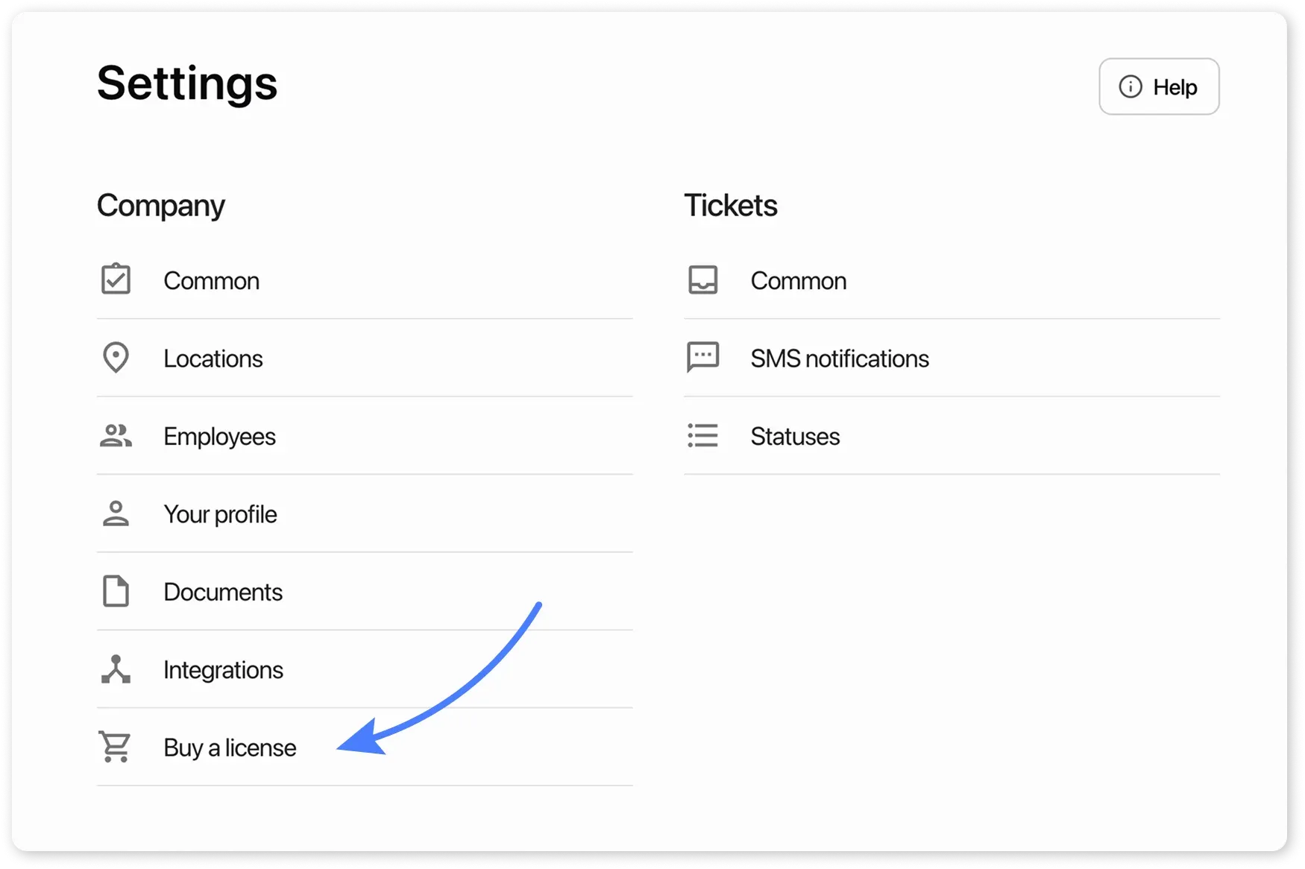The height and width of the screenshot is (869, 1305).
Task: Open SMS notifications settings
Action: [840, 358]
